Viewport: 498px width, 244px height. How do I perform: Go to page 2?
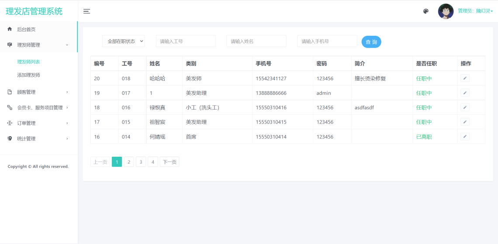[x=128, y=162]
